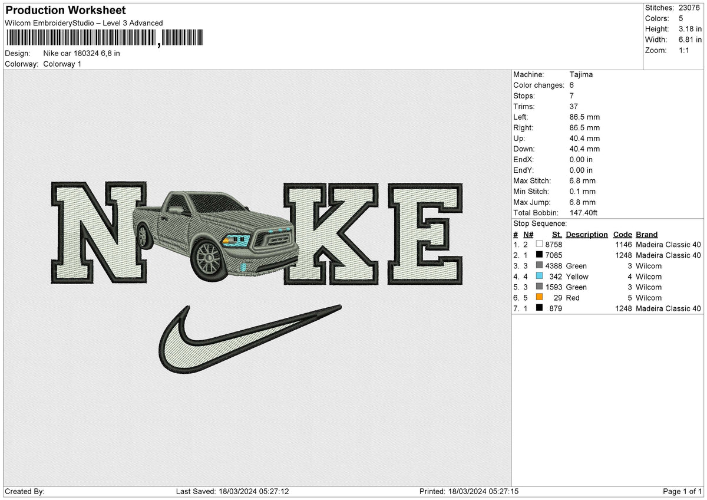707x500 pixels.
Task: Click the Stitches value 23076
Action: pos(690,8)
